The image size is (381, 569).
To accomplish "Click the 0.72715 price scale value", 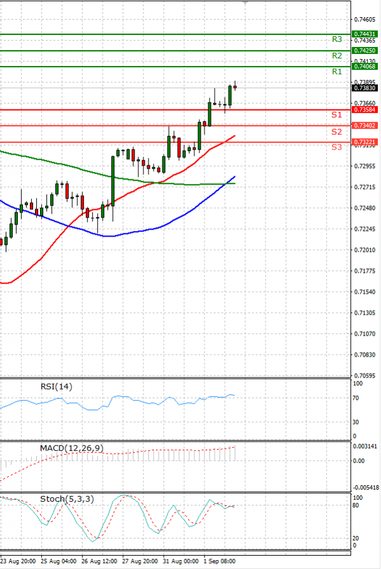I will [364, 187].
